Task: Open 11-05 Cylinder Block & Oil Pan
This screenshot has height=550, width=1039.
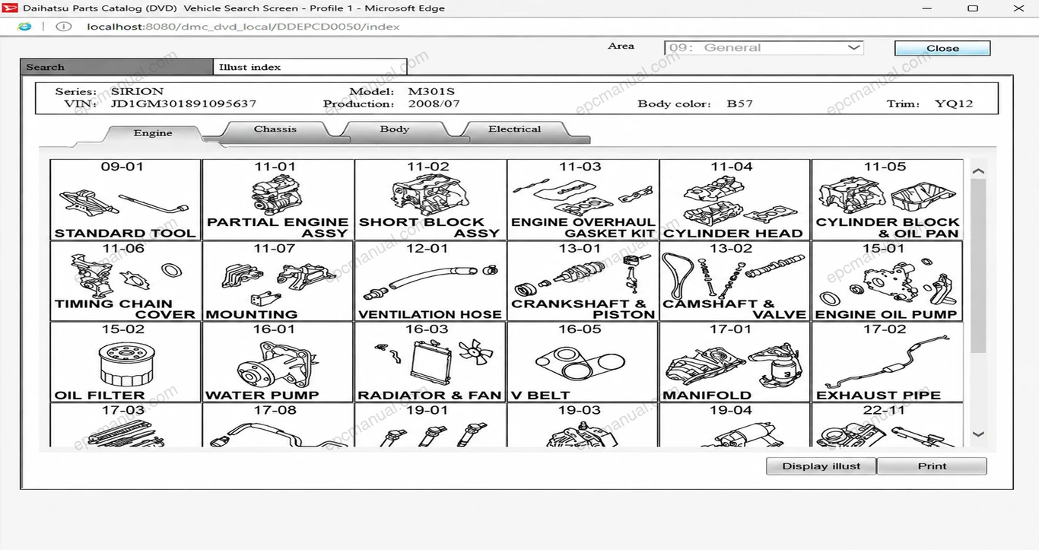Action: click(887, 200)
